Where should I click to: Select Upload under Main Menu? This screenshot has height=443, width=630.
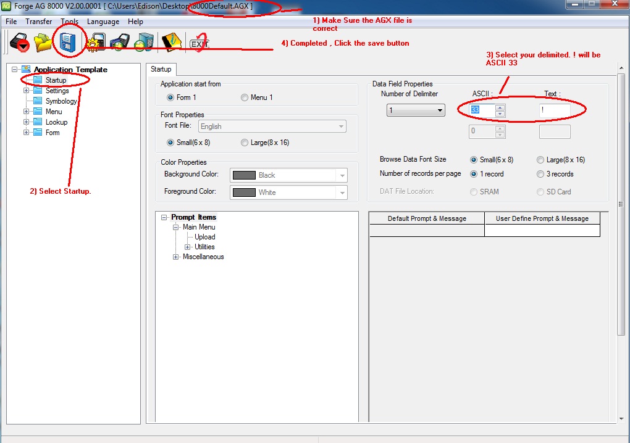(x=205, y=237)
